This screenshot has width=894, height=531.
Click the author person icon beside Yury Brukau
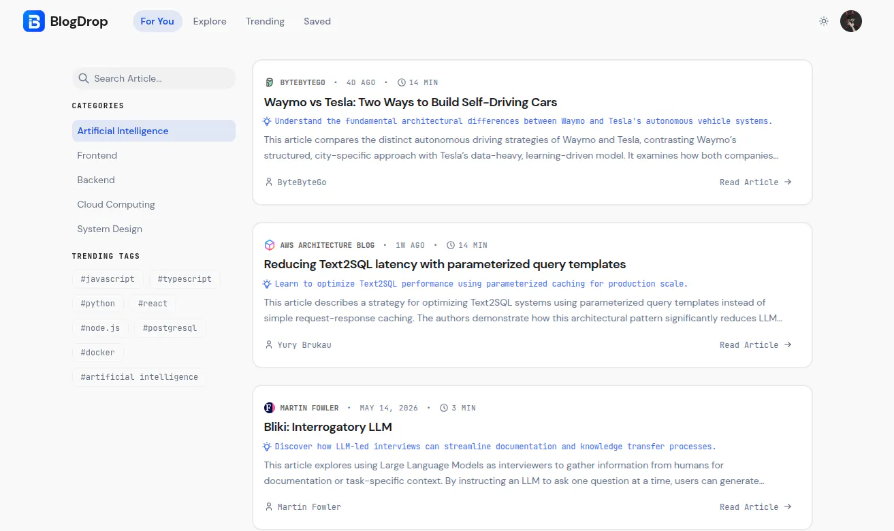coord(269,345)
